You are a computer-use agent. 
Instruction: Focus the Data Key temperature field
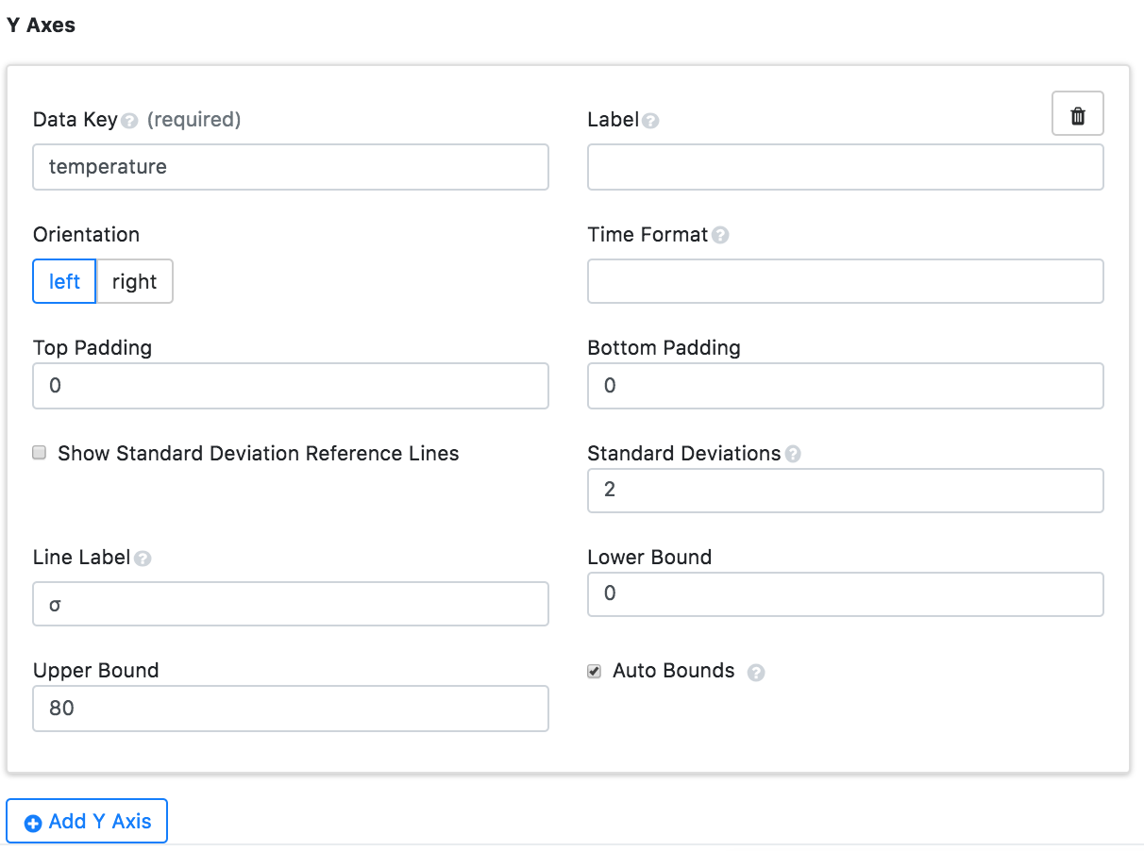[x=290, y=167]
